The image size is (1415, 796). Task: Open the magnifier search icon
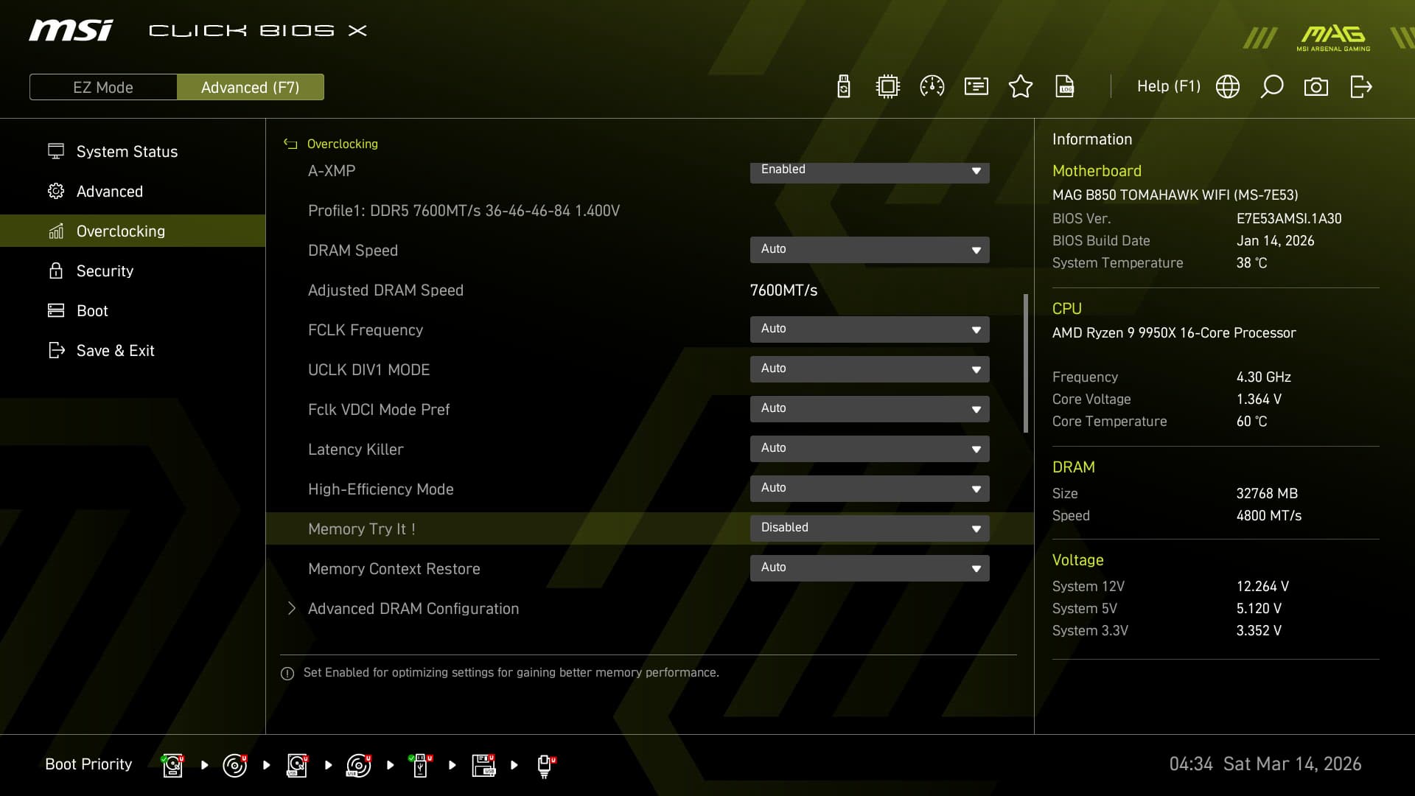(x=1272, y=87)
